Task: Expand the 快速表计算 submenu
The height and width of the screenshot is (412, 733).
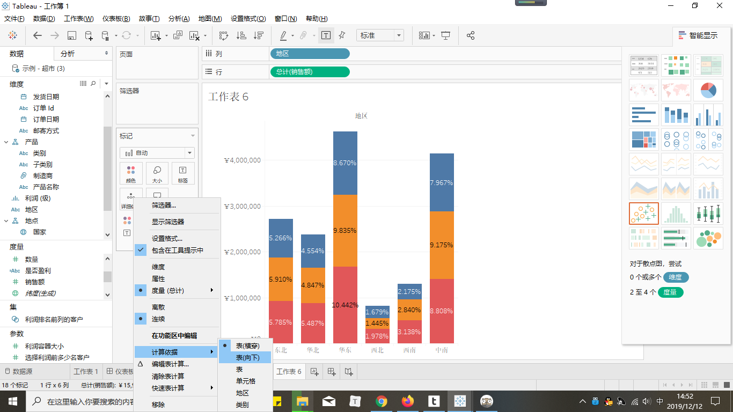Action: click(177, 388)
